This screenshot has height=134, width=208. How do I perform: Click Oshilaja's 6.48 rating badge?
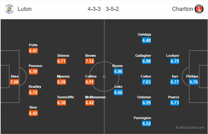(x=147, y=40)
